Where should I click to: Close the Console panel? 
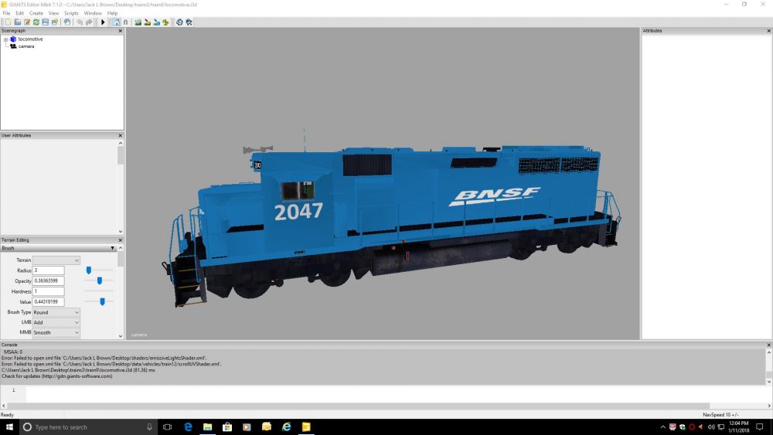click(x=768, y=345)
